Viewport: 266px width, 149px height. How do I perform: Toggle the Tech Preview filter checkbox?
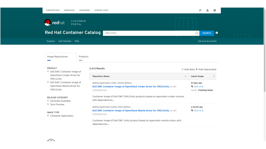[48, 104]
